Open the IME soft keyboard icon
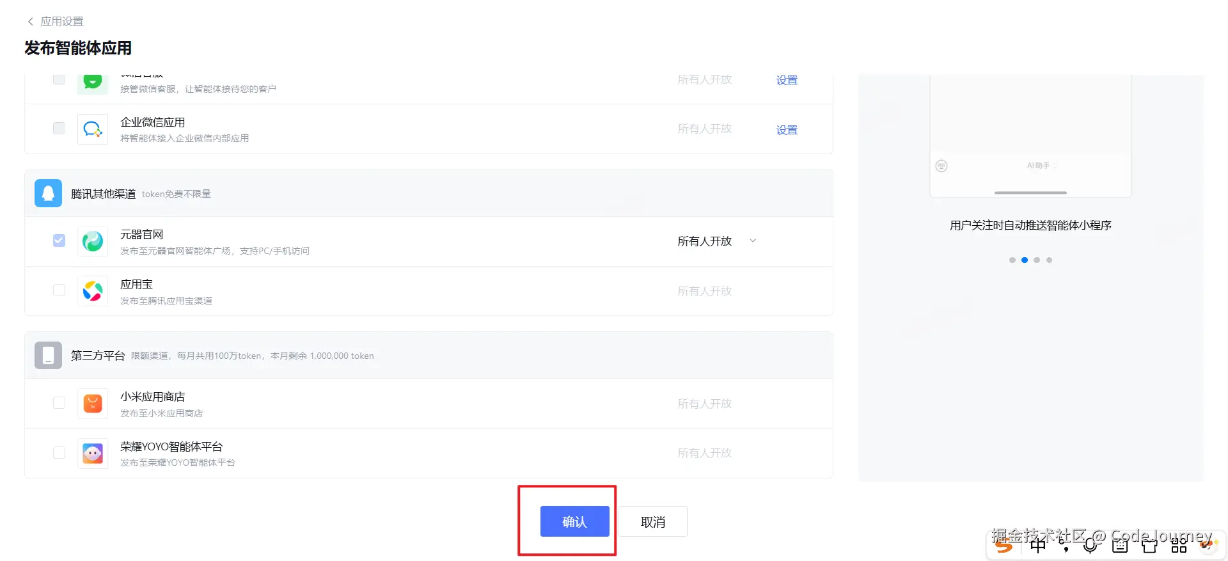Screen dimensions: 1228x561 point(1120,545)
